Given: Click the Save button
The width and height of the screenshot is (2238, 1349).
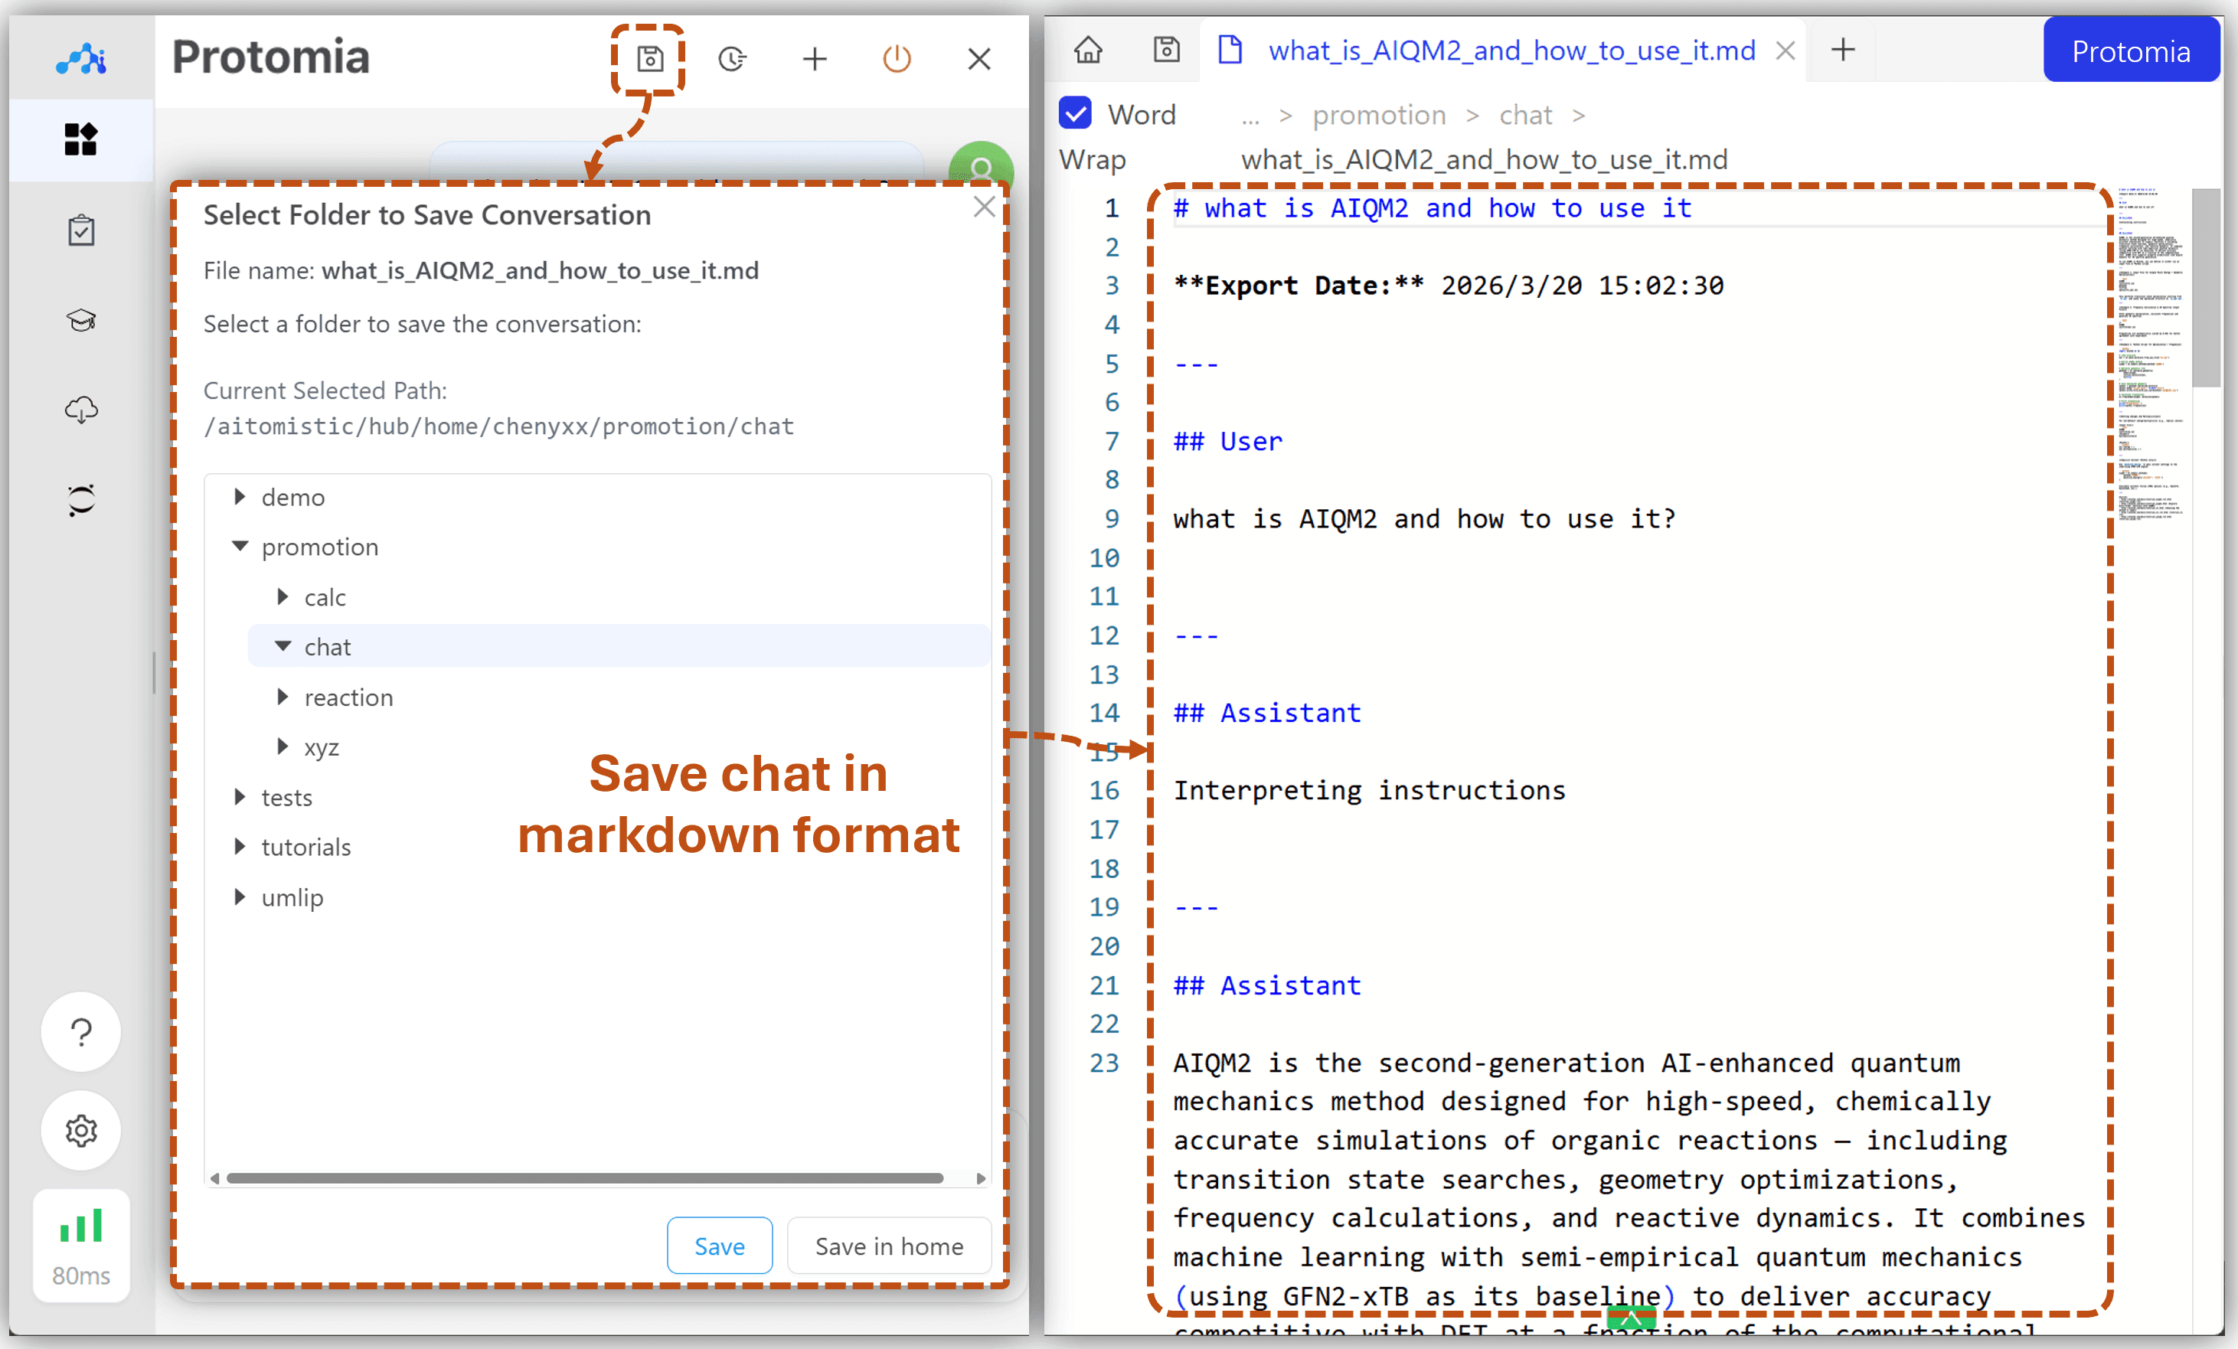Looking at the screenshot, I should [x=720, y=1246].
